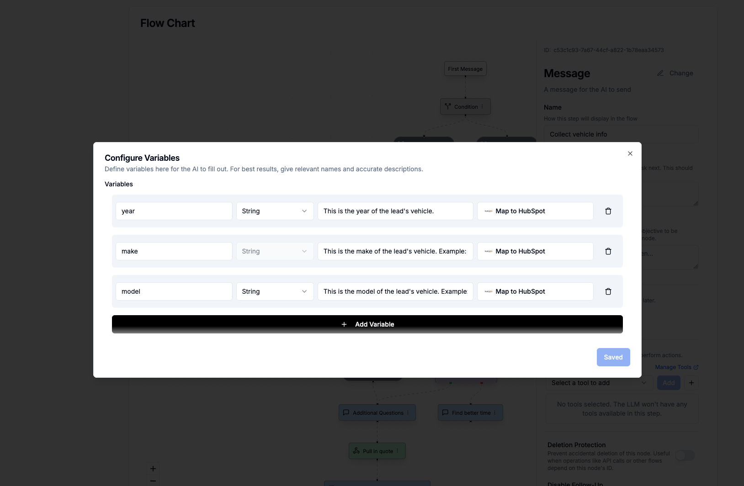Click the Configure Variables heading text
This screenshot has height=486, width=744.
[x=142, y=158]
